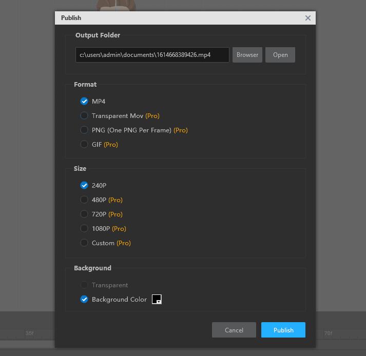The image size is (366, 356).
Task: Choose Transparent Mov format
Action: 84,116
